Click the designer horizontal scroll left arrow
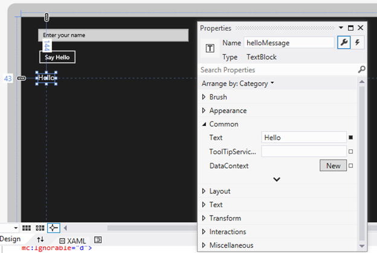 [x=65, y=228]
